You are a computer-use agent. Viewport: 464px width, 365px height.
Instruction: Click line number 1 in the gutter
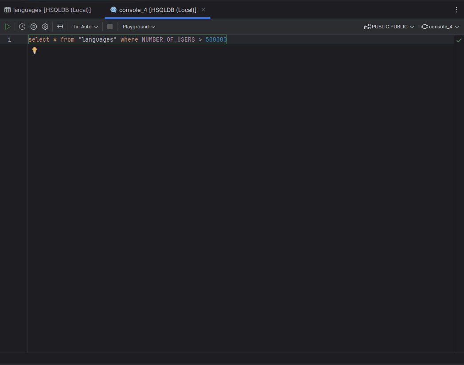pos(9,40)
